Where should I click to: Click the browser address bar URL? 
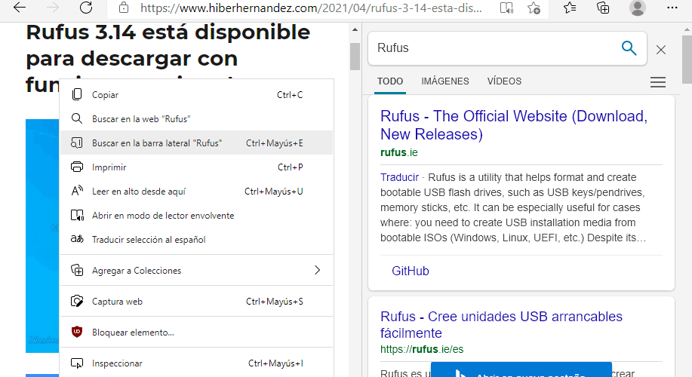(x=311, y=8)
